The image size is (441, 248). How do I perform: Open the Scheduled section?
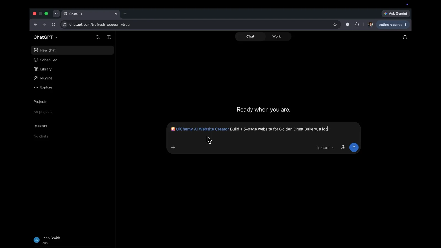click(x=72, y=60)
